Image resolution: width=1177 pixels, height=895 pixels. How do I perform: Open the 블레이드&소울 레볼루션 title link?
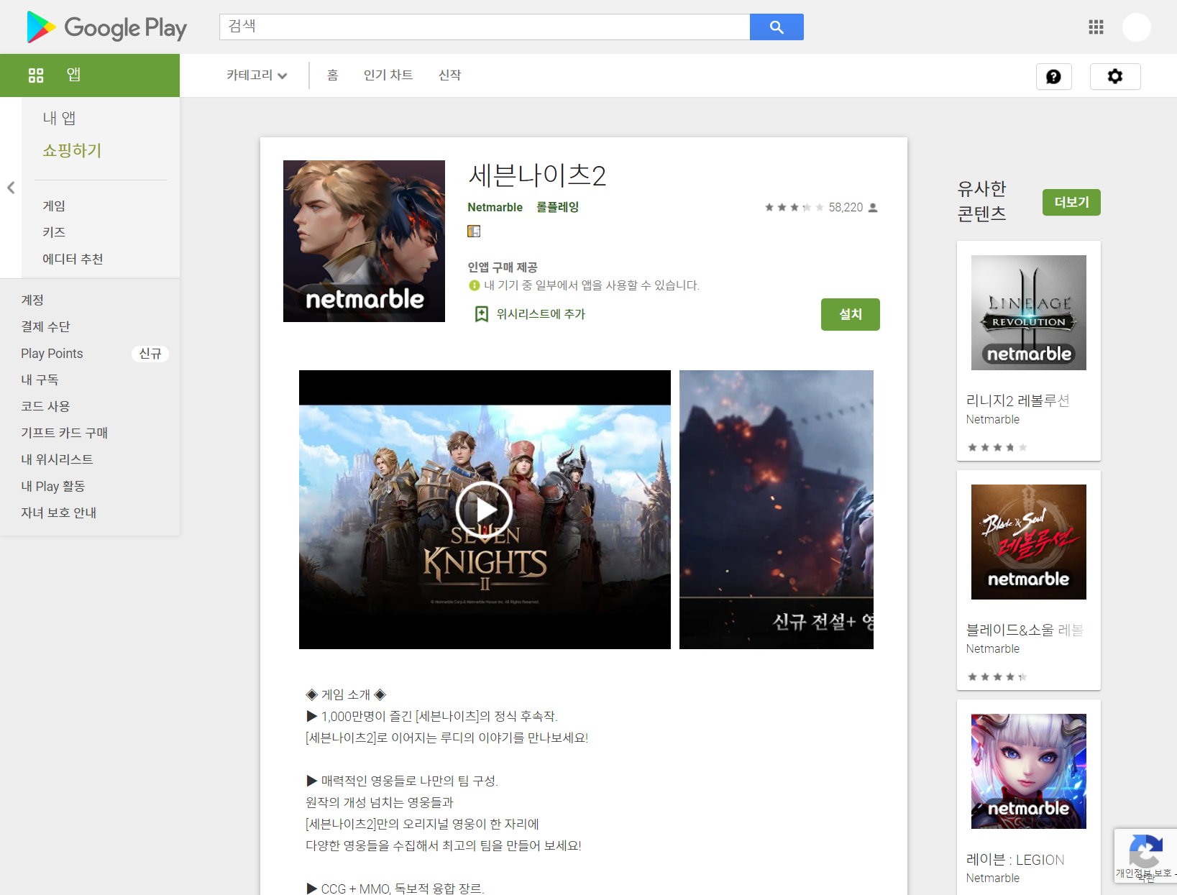click(x=1025, y=630)
